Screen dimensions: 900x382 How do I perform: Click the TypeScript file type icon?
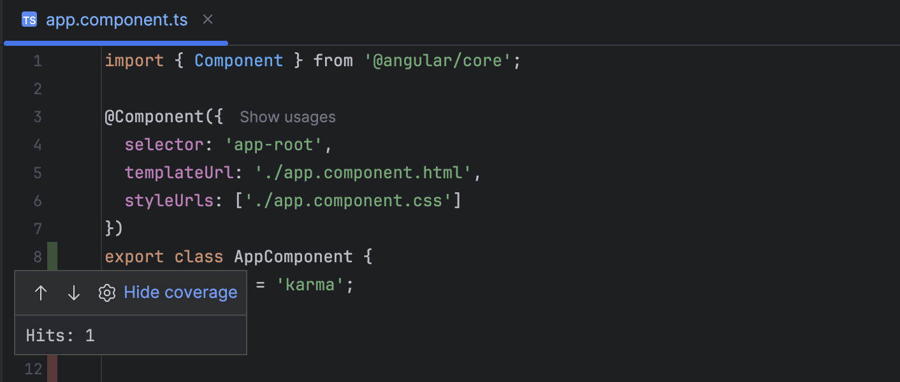(x=29, y=20)
